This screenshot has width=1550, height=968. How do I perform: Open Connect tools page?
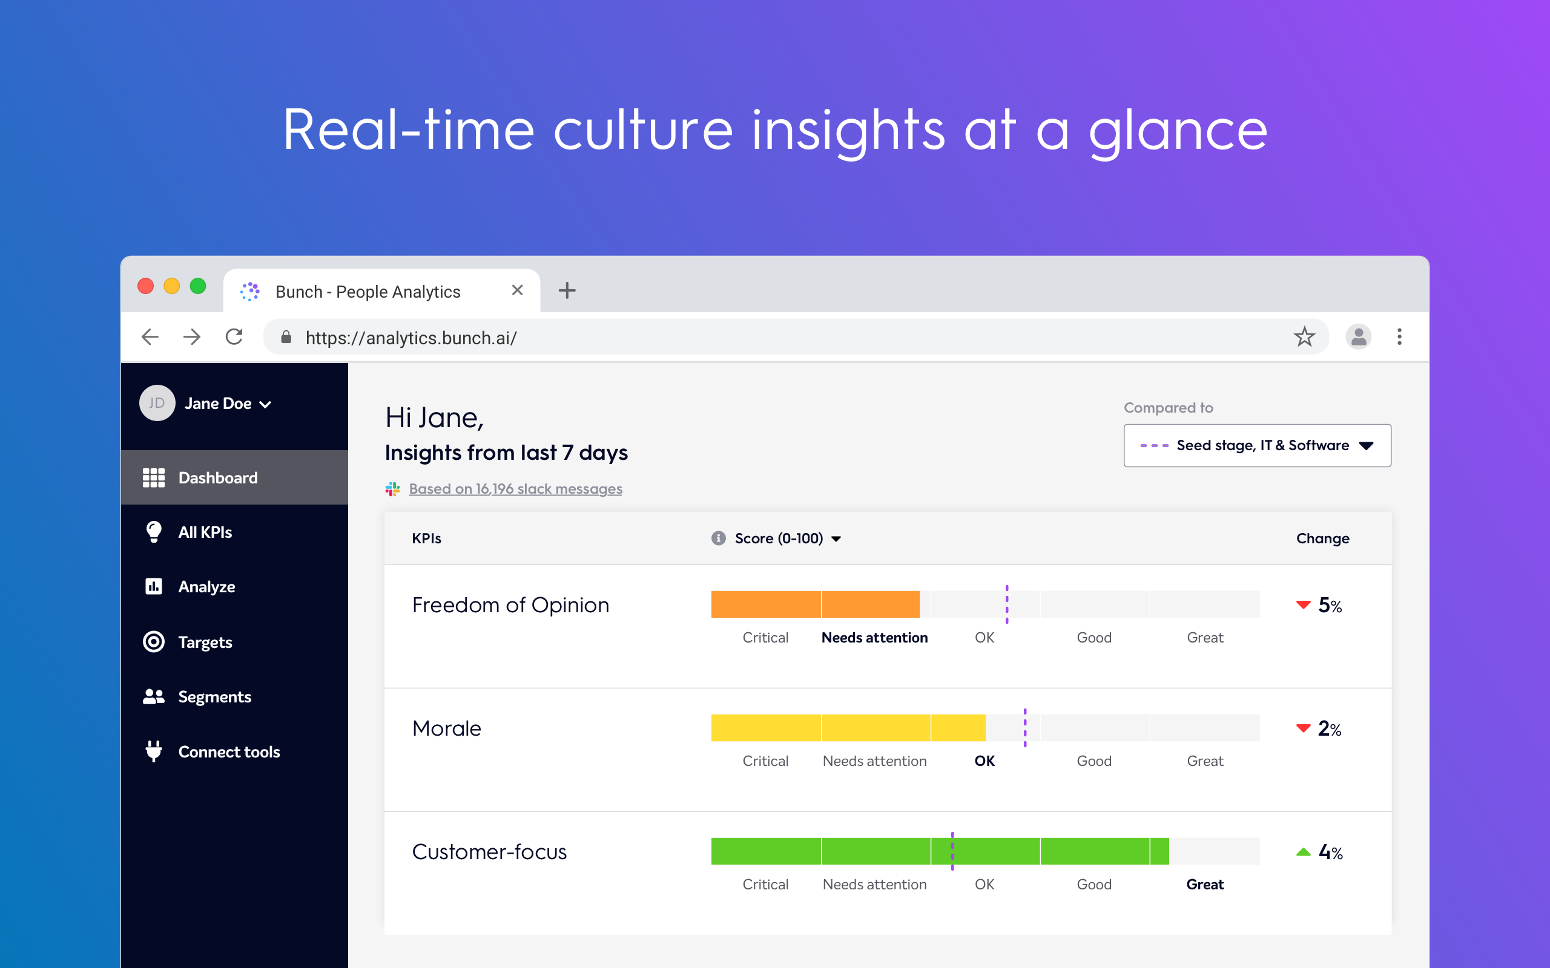point(234,751)
